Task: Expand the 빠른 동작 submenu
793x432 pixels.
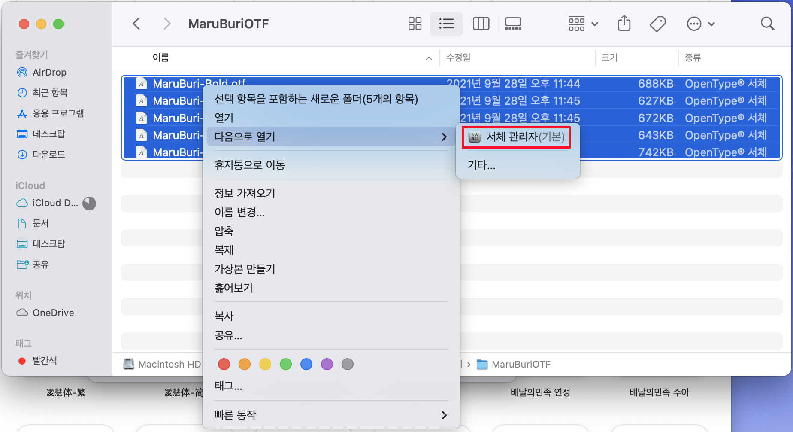Action: [x=235, y=414]
